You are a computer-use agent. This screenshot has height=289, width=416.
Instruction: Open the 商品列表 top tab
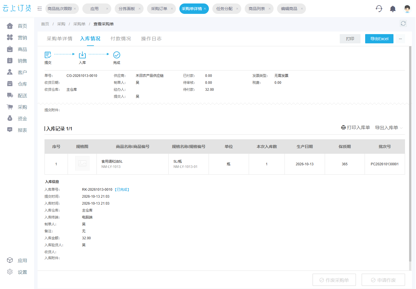tap(257, 9)
